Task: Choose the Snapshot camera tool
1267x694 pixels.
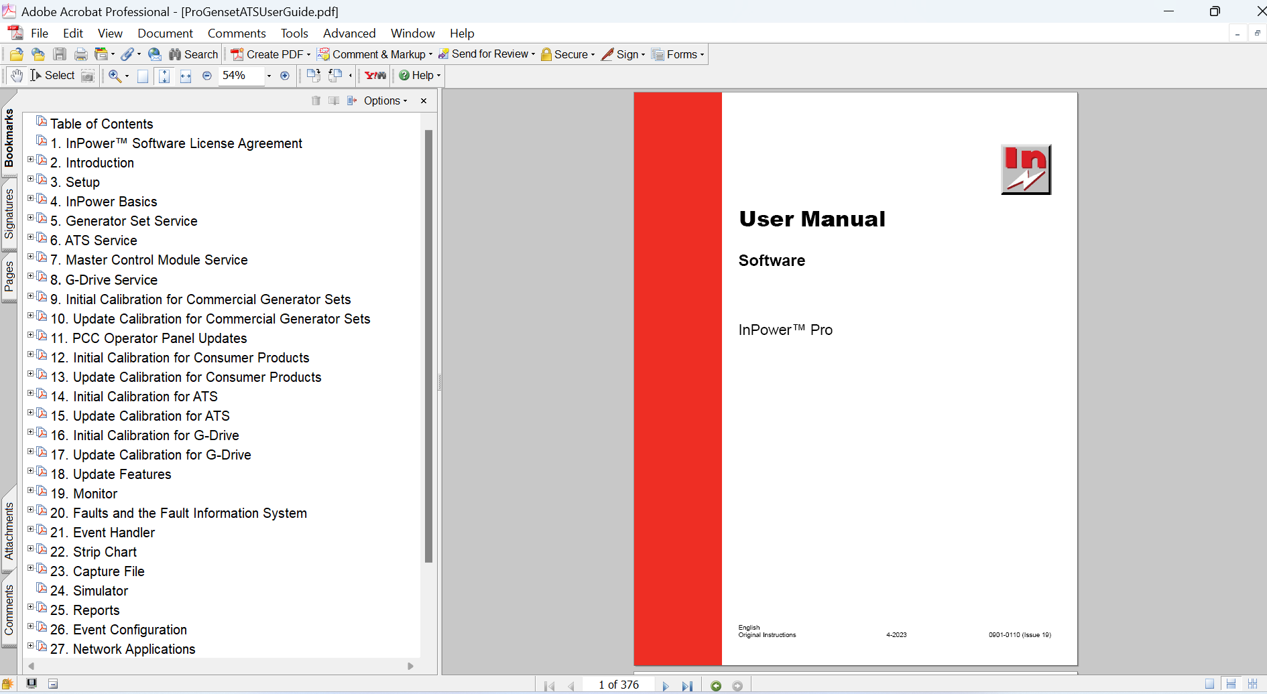Action: [x=88, y=76]
